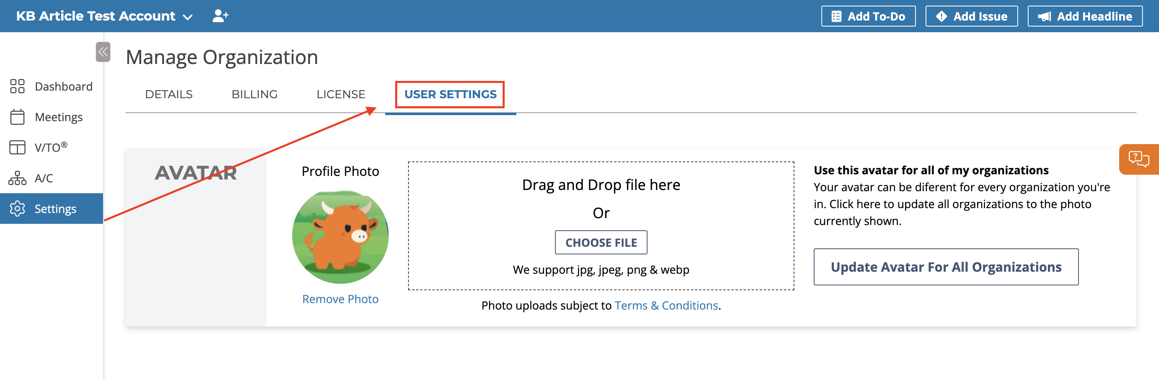
Task: Click the Add To-Do button
Action: tap(868, 16)
